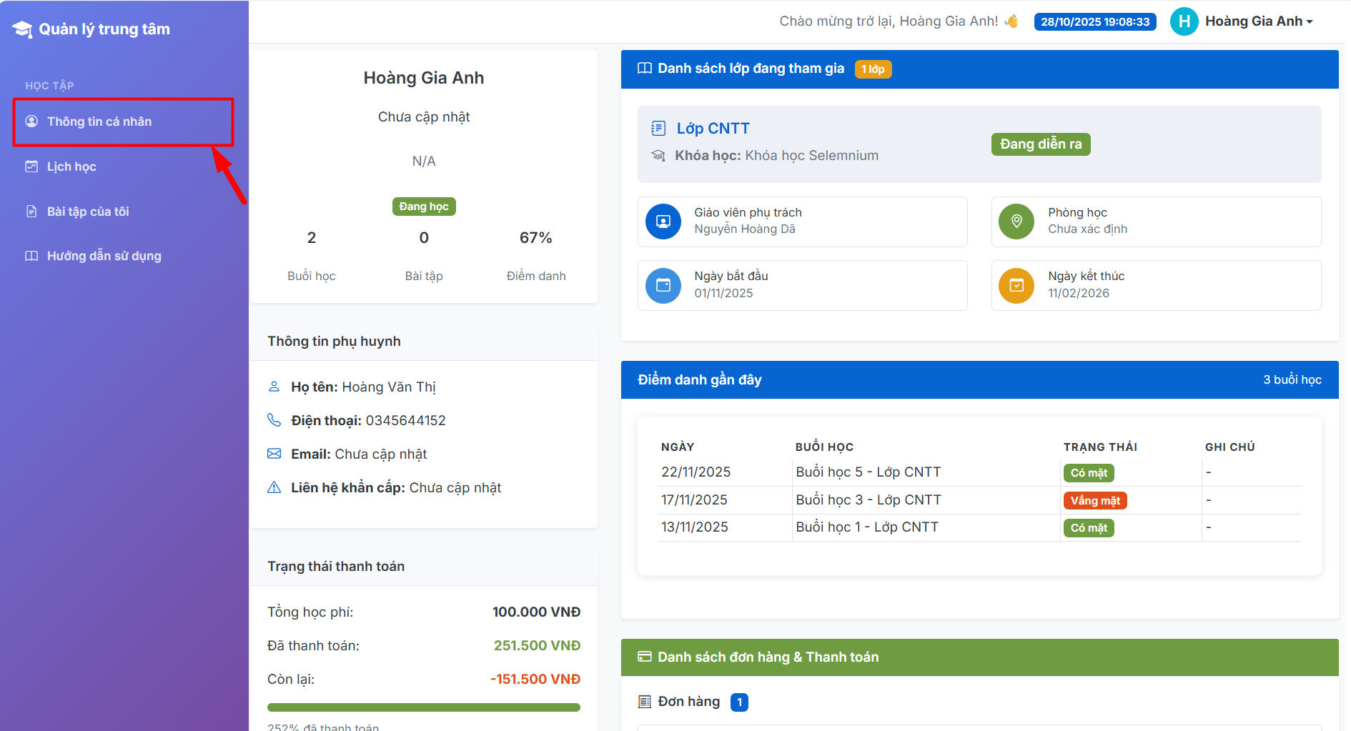Screen dimensions: 1351x731
Task: Click the Đang diễn ra status badge
Action: point(1040,144)
